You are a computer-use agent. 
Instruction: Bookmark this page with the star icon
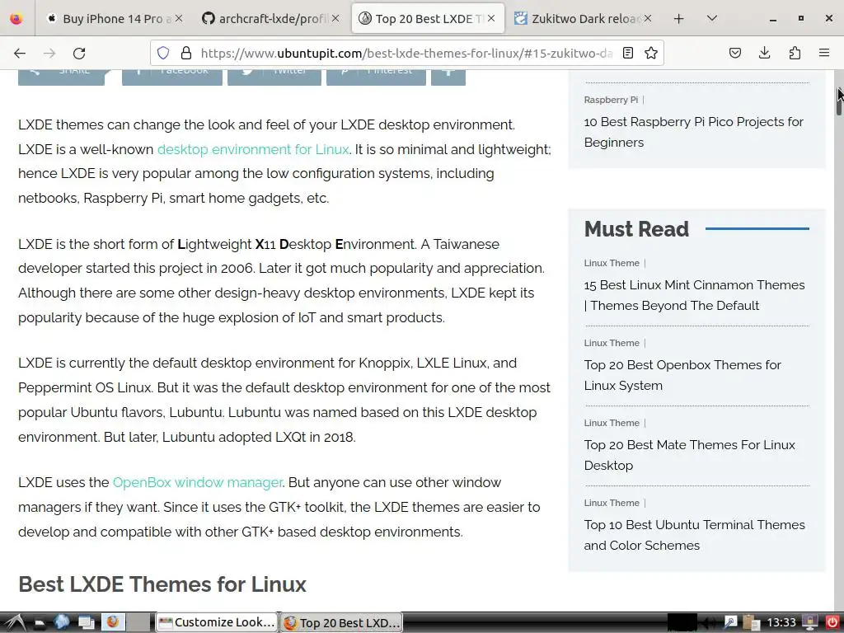click(651, 53)
